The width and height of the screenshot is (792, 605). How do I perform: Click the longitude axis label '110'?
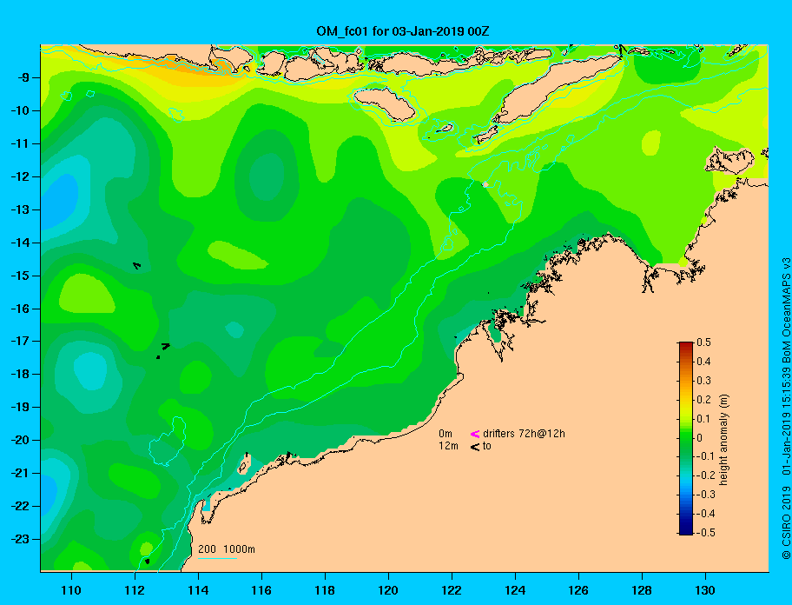coord(72,590)
